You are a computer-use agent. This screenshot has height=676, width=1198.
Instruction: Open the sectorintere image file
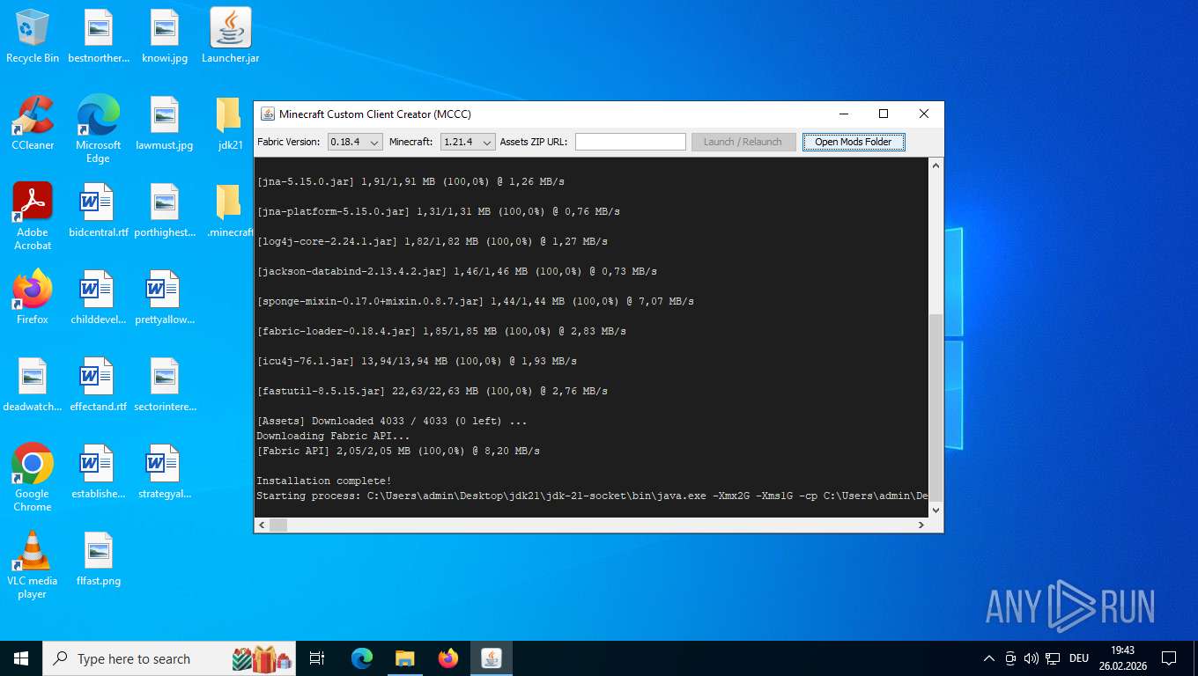tap(165, 385)
